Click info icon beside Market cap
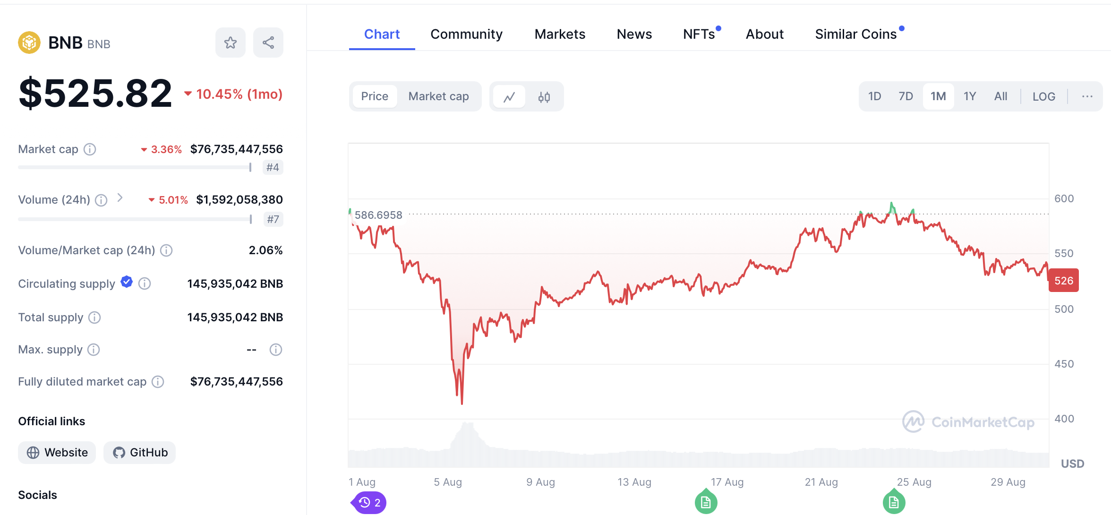The image size is (1111, 515). pos(90,149)
